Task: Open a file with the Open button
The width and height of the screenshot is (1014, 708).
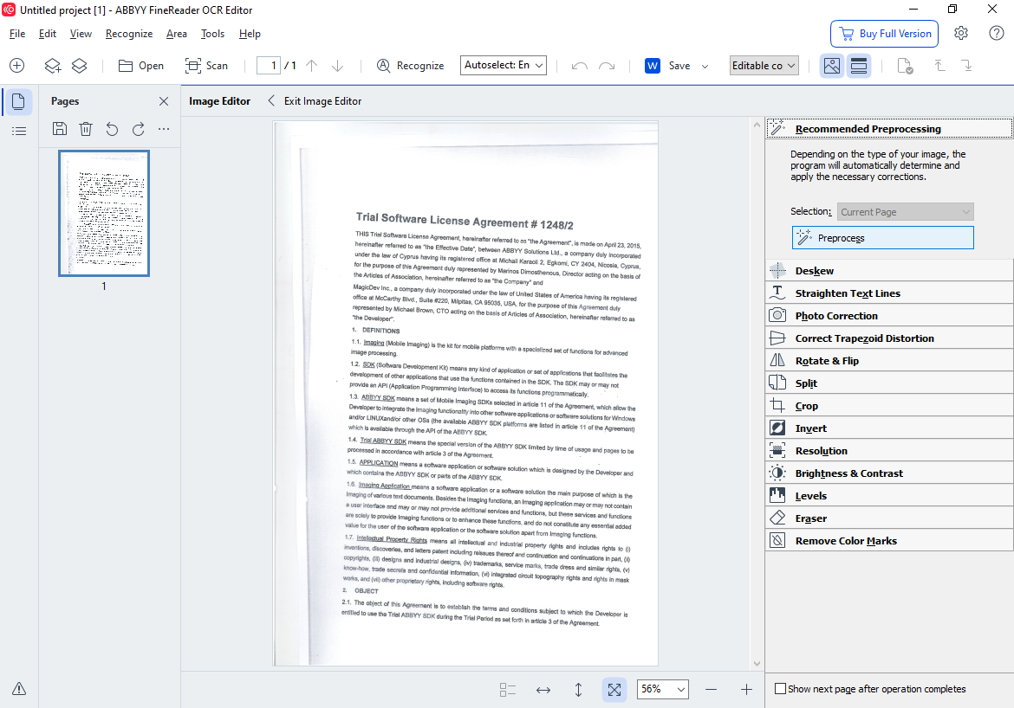Action: [141, 65]
